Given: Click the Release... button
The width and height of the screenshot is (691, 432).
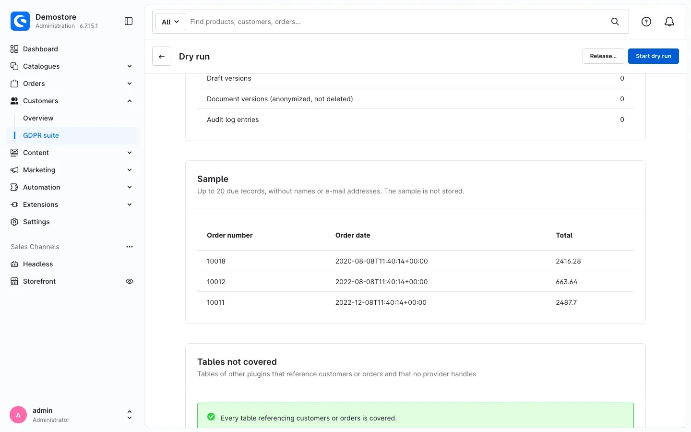Looking at the screenshot, I should coord(603,56).
